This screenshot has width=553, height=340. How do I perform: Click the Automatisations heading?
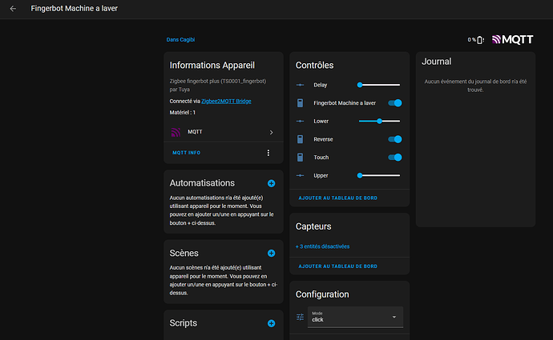pos(202,183)
